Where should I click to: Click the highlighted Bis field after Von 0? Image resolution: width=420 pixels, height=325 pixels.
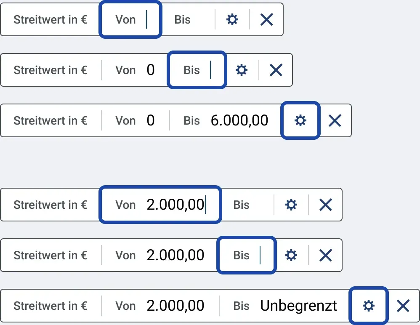tap(197, 70)
